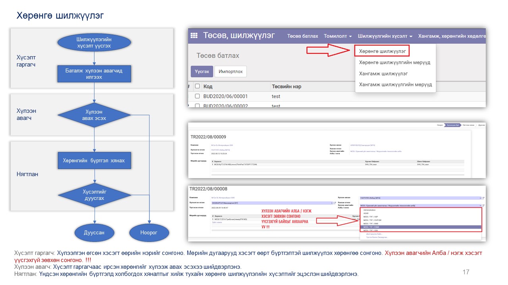Click external link icon of Хүлээн авсан field
Screen dimensions: 508x285
(483, 198)
